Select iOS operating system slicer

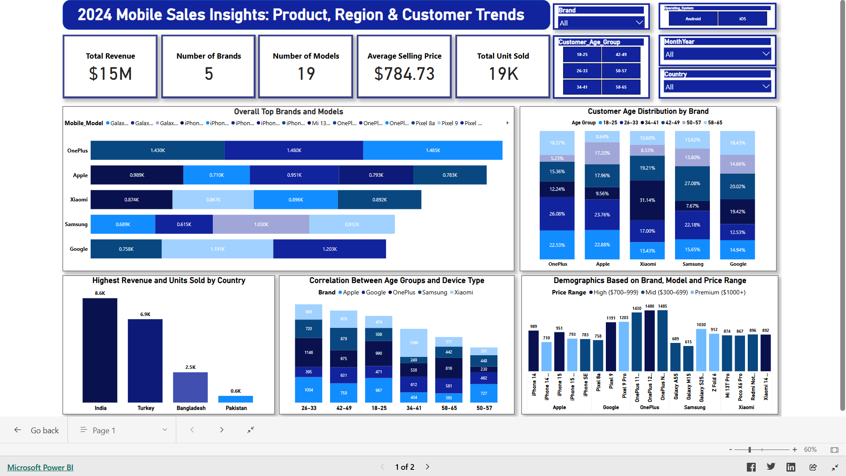tap(742, 19)
